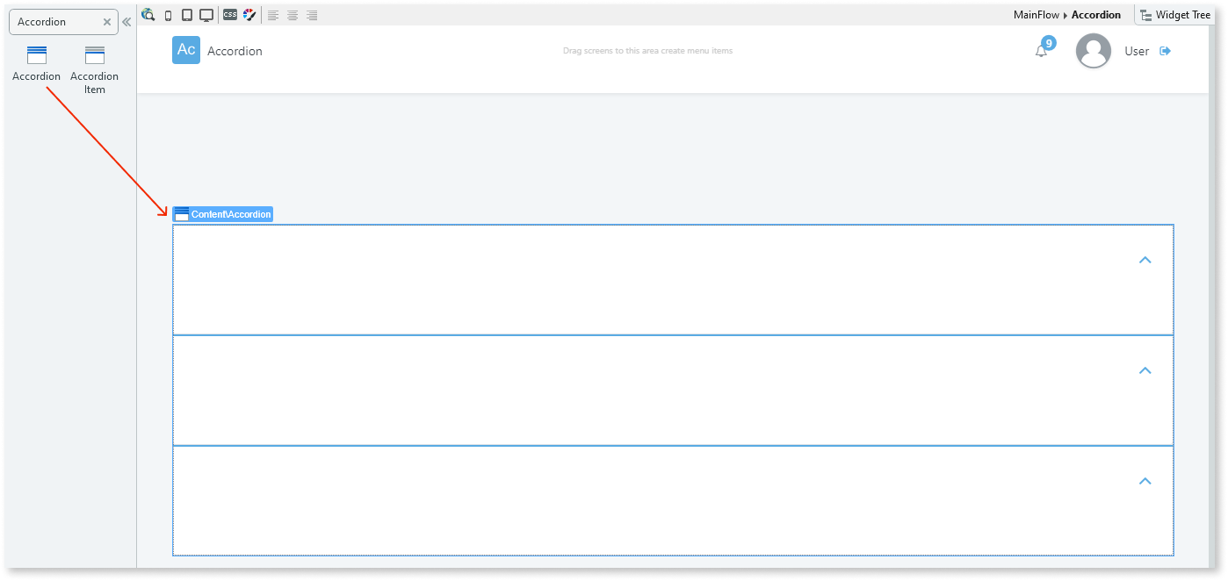Clear the Accordion search text
1228x581 pixels.
[x=107, y=22]
